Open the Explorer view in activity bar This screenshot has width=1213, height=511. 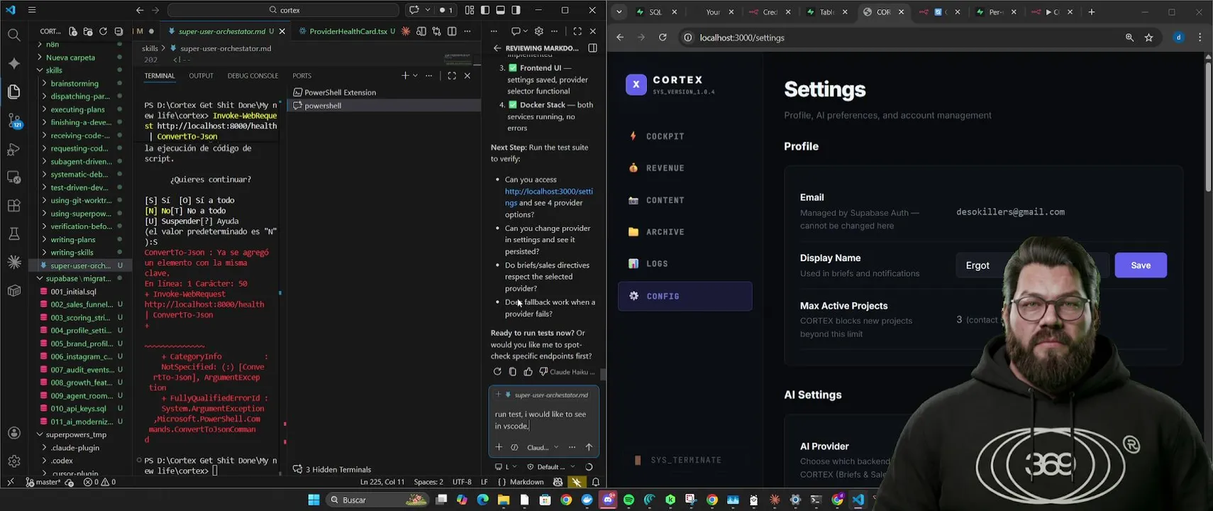(13, 91)
